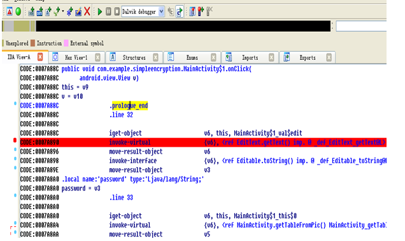Click the 'android.view.View v)' parameter text
Viewport: 405px width, 241px height.
(109, 78)
